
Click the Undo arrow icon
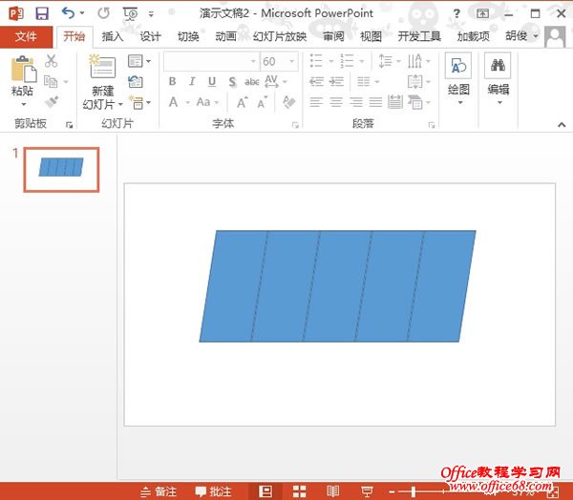[68, 12]
